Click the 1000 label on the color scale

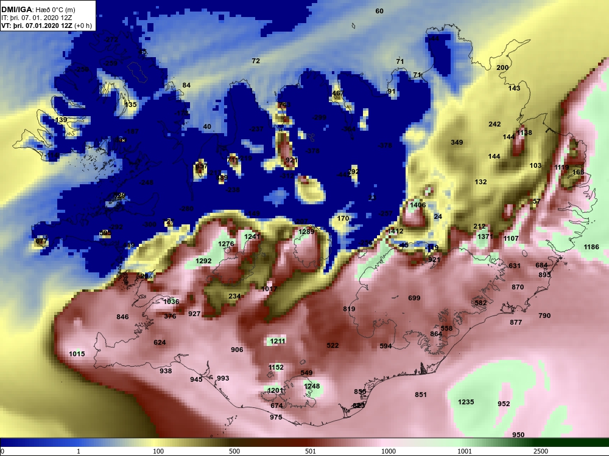tap(389, 451)
